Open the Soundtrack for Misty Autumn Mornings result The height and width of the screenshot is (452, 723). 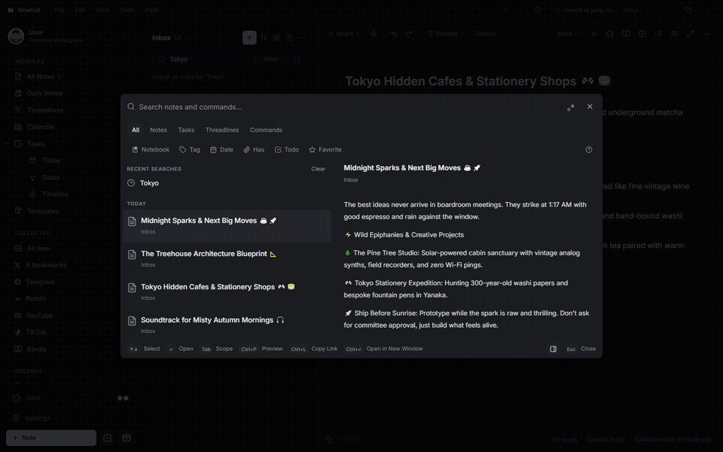(x=227, y=325)
